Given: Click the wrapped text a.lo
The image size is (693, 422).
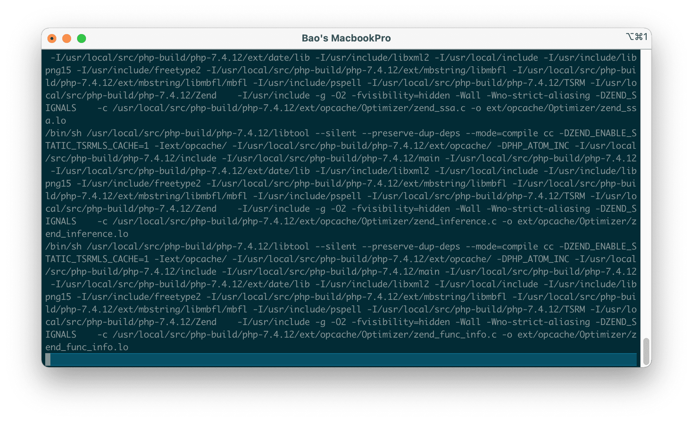Looking at the screenshot, I should point(56,121).
